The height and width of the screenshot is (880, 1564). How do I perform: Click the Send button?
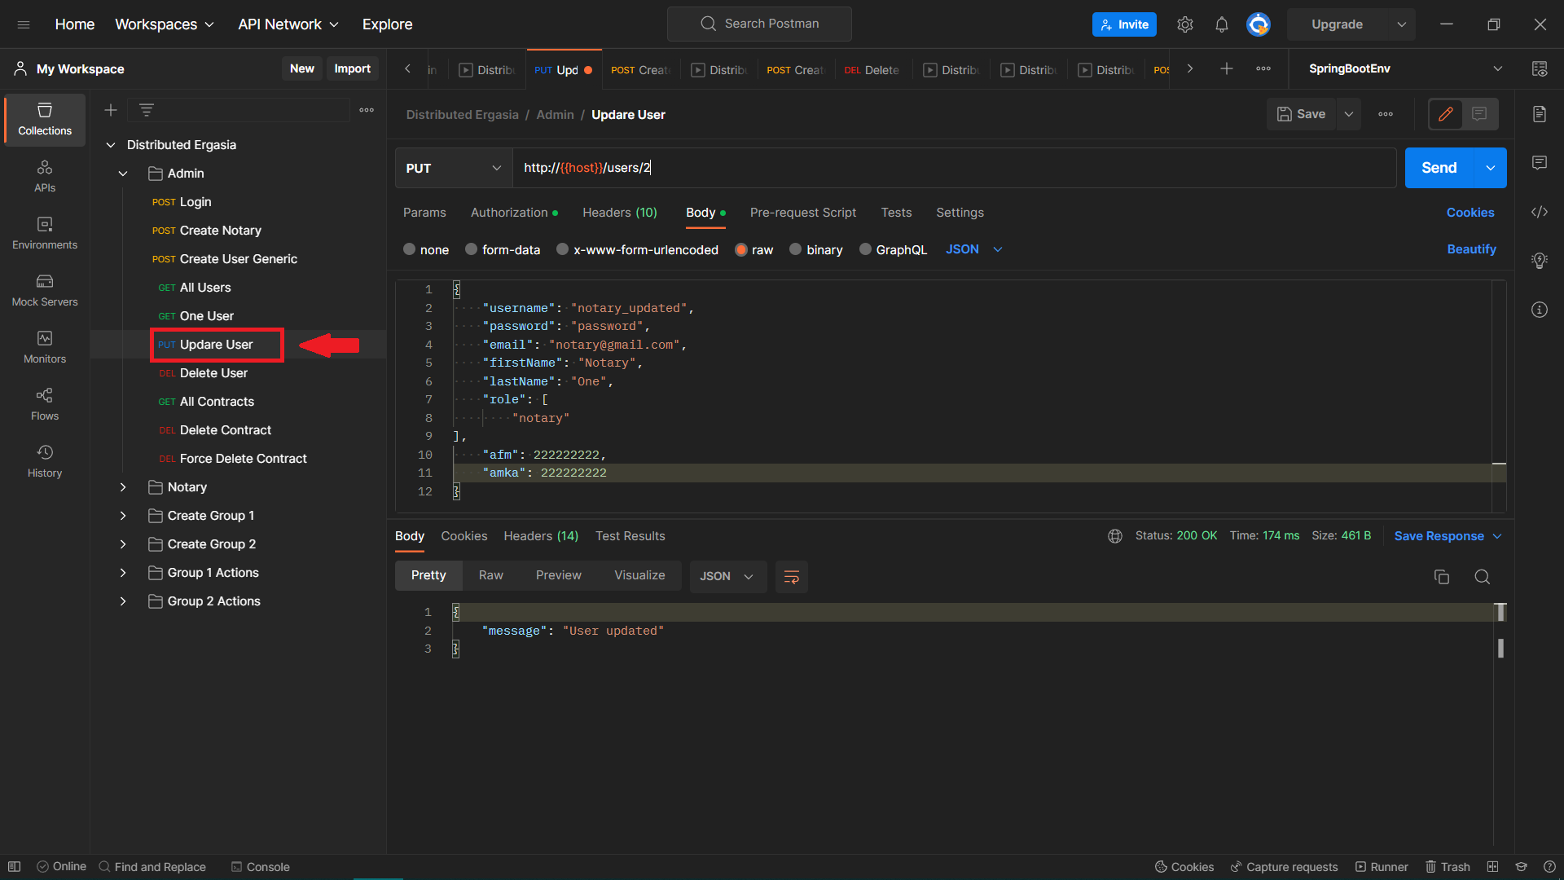pyautogui.click(x=1439, y=168)
